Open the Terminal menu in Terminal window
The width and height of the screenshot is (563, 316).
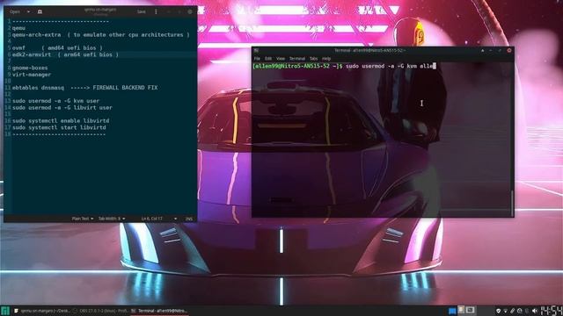(x=297, y=59)
